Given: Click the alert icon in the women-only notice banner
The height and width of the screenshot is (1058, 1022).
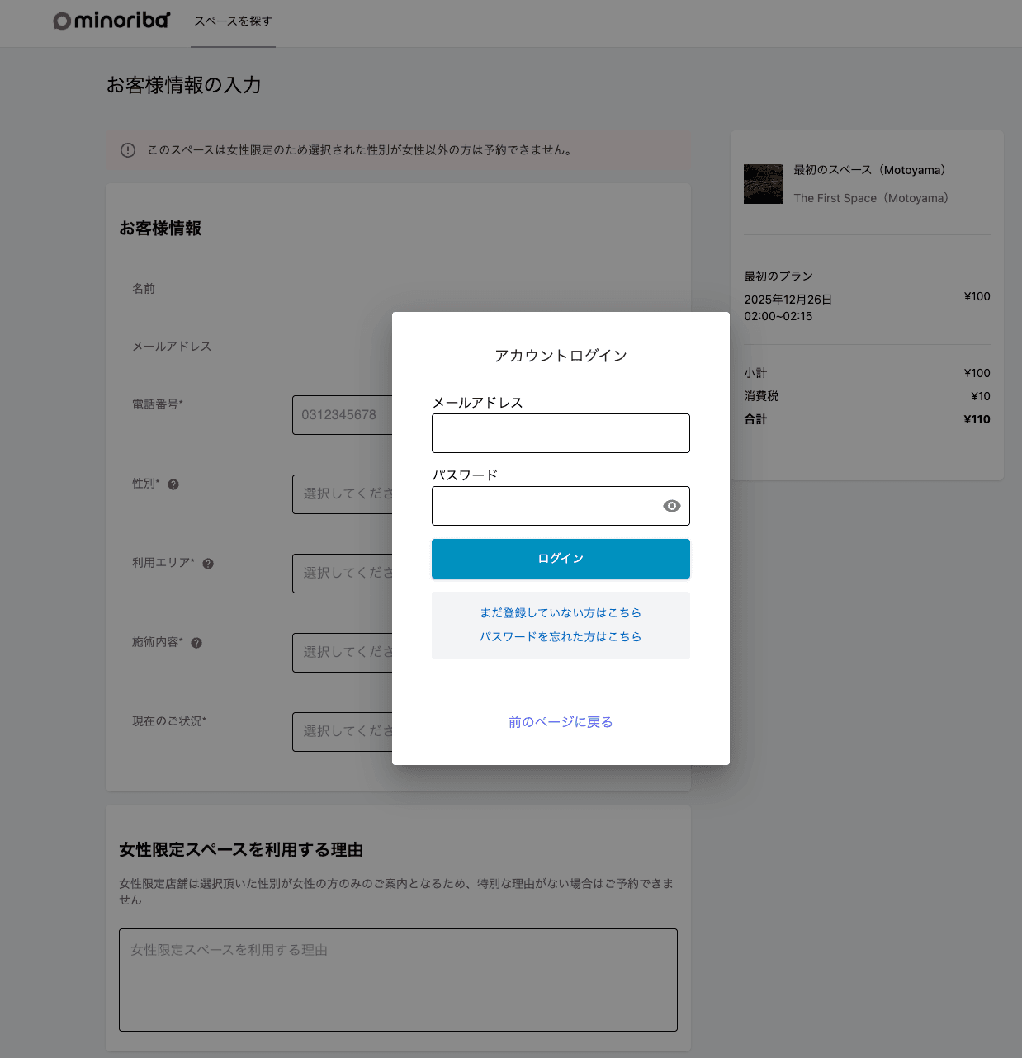Looking at the screenshot, I should 127,150.
